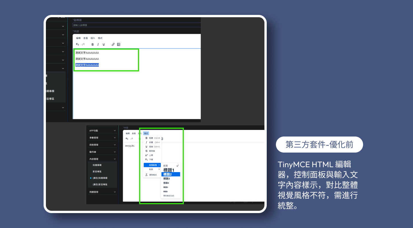Toggle bold B in the upper editor toolbar

[x=93, y=44]
